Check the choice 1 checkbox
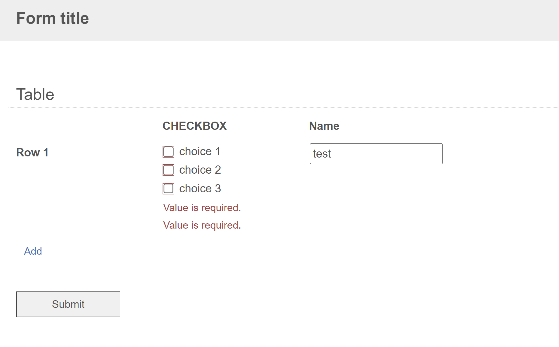 (168, 152)
